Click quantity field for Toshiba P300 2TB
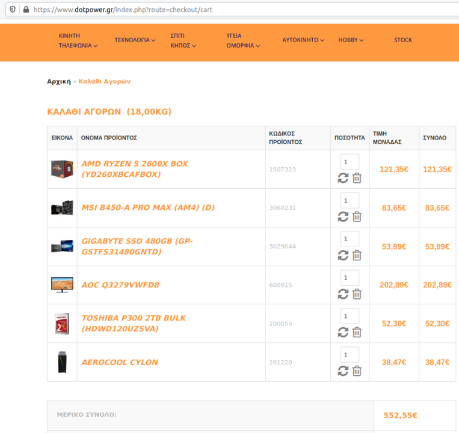The image size is (459, 433). (350, 316)
